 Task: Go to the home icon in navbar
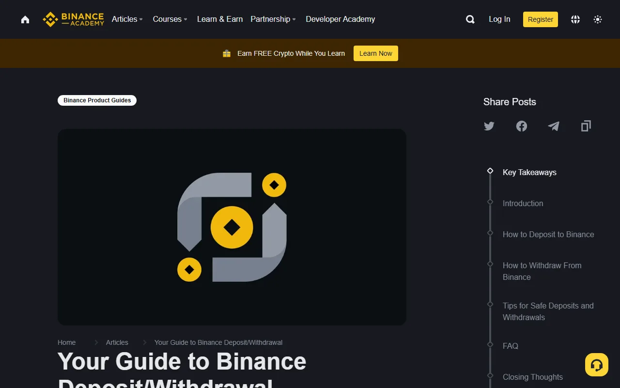coord(25,19)
